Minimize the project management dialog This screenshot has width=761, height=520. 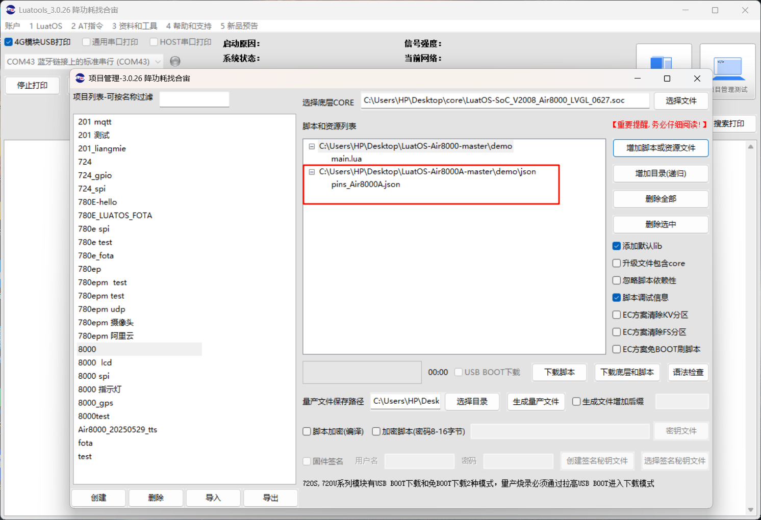point(638,79)
